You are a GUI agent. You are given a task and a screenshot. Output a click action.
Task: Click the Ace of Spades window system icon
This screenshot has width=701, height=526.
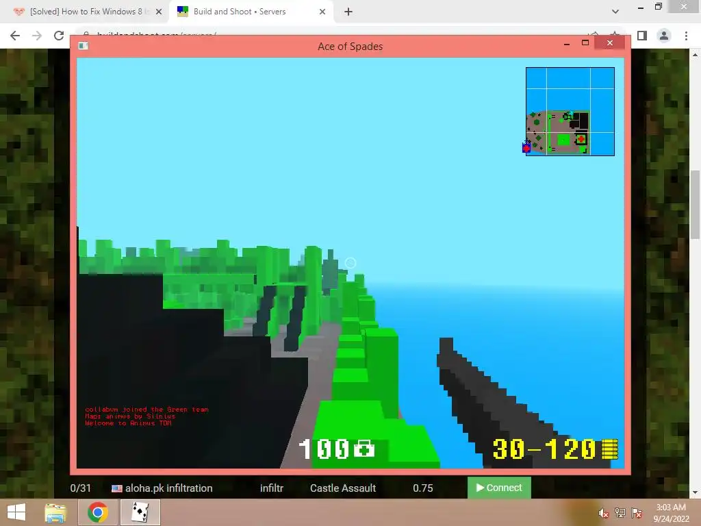(x=83, y=46)
